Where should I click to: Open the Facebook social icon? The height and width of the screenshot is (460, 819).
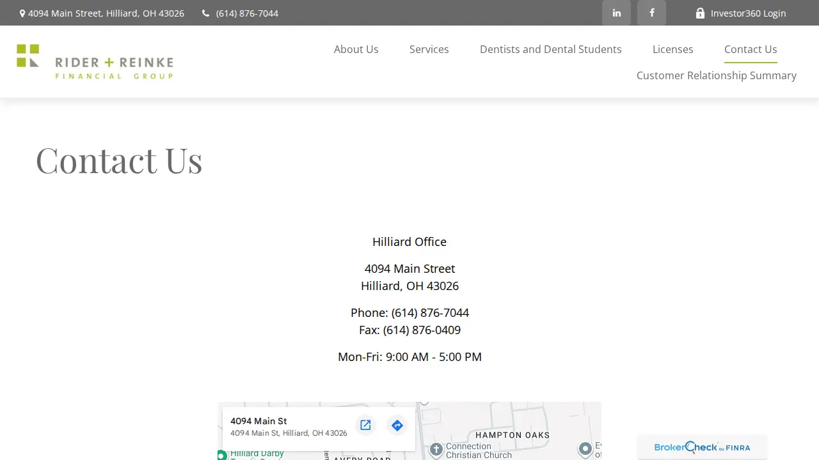pyautogui.click(x=651, y=13)
